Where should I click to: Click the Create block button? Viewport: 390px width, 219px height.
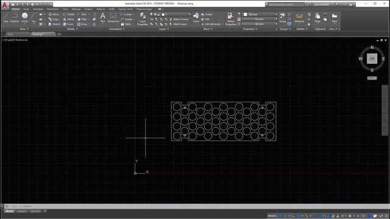(207, 15)
